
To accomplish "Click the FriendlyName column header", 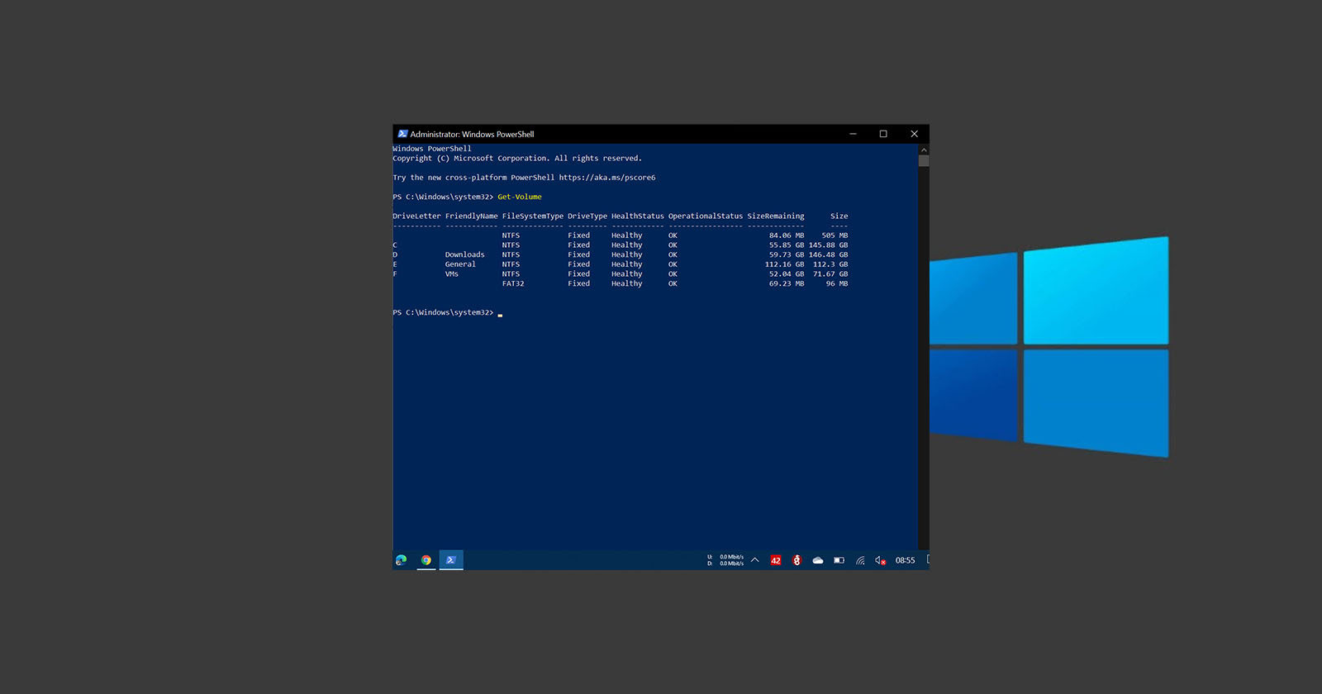I will (472, 216).
